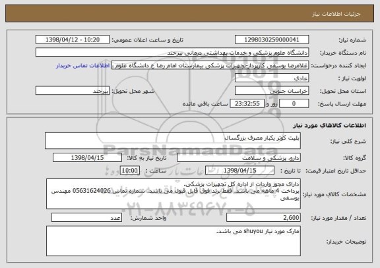Click the حداقل تاریخ اعتبار قیمت label
Image resolution: width=380 pixels, height=268 pixels.
(x=336, y=171)
